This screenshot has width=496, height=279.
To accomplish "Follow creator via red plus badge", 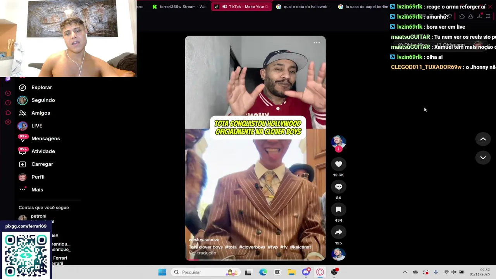I will pos(338,149).
